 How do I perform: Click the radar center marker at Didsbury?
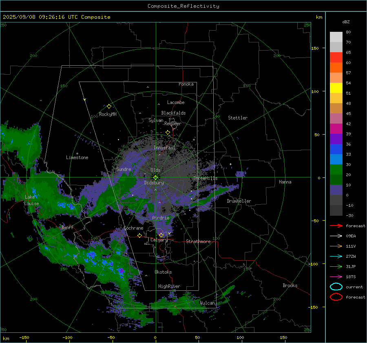point(155,178)
